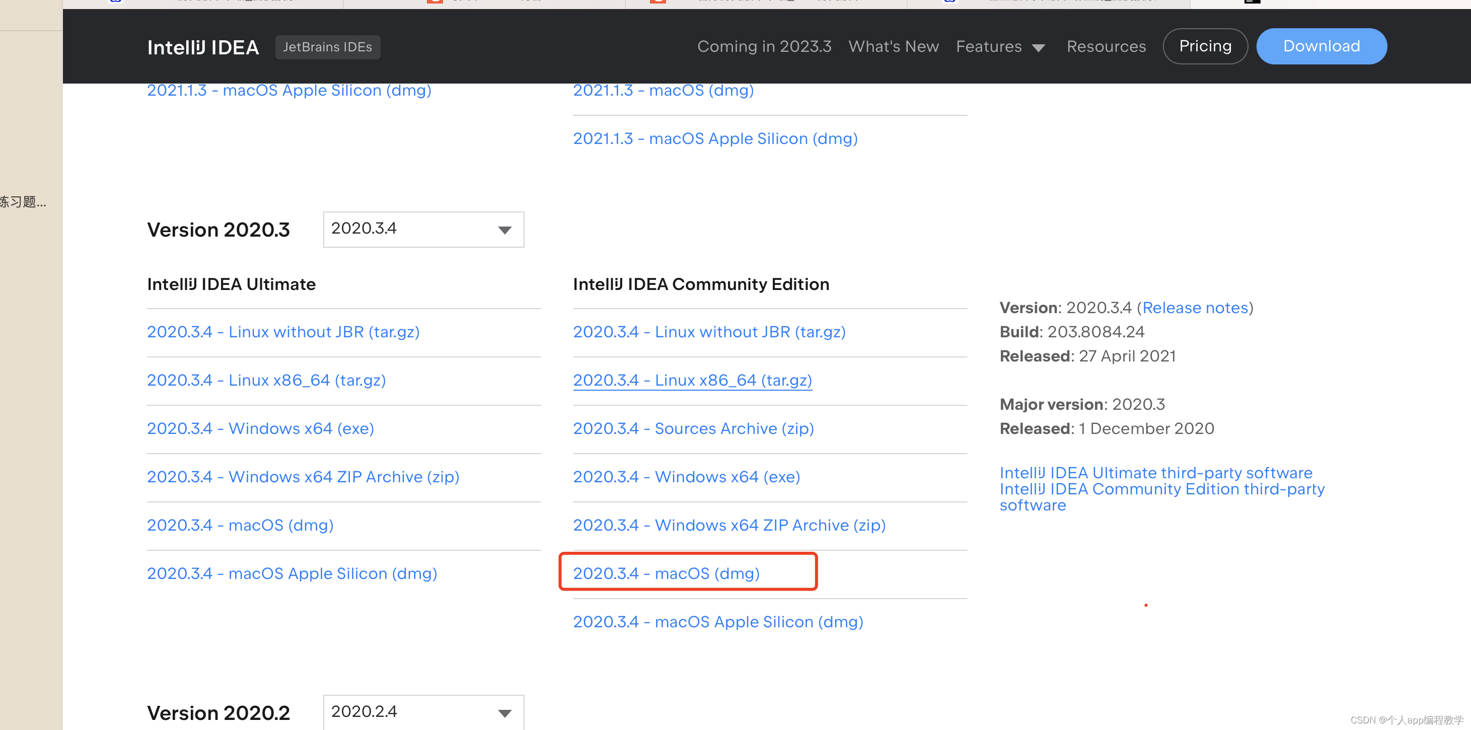Select the IntelliJ IDEA Ultimate heading
The image size is (1471, 730).
[x=231, y=284]
